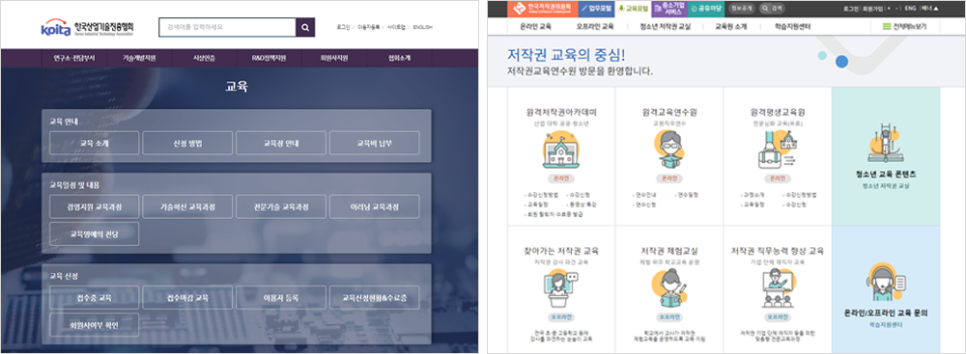Open the 이러닝 교육과정 button
Viewport: 966px width, 354px height.
click(x=375, y=206)
